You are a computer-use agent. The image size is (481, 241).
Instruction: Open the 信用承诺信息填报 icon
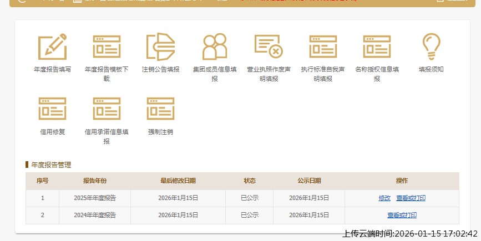point(107,109)
